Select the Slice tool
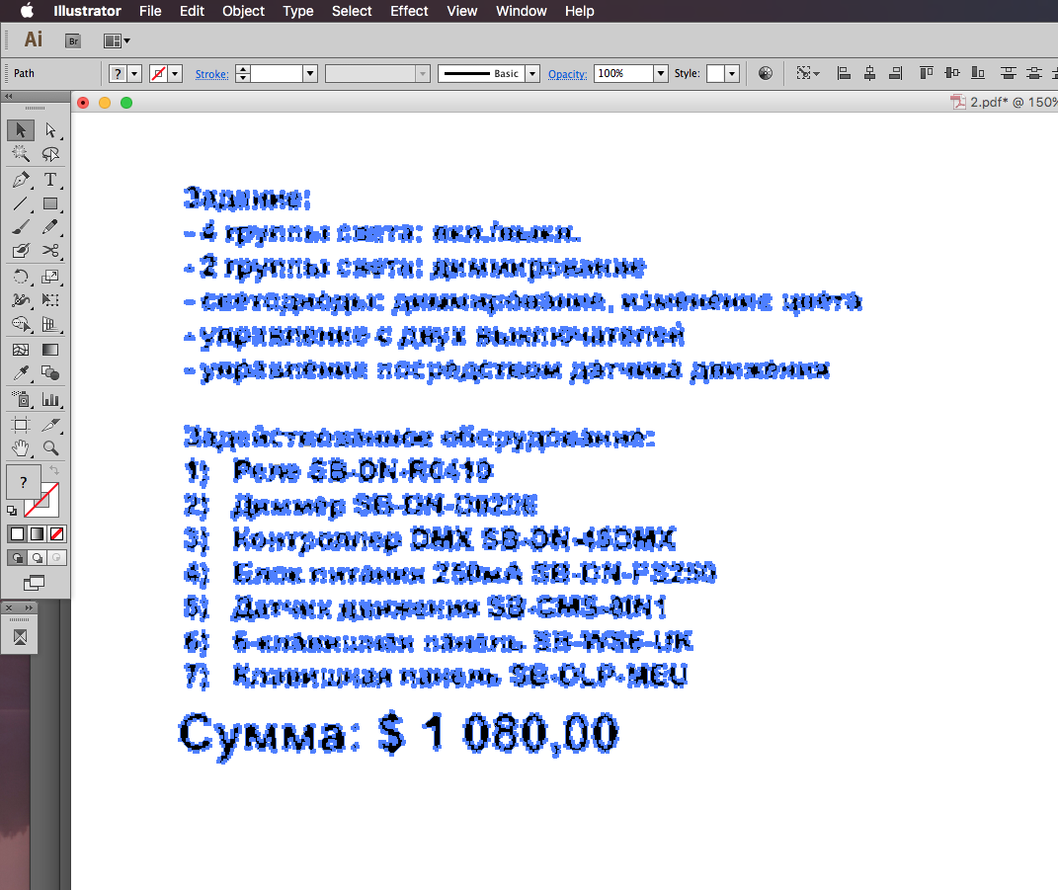Image resolution: width=1058 pixels, height=890 pixels. pyautogui.click(x=50, y=425)
